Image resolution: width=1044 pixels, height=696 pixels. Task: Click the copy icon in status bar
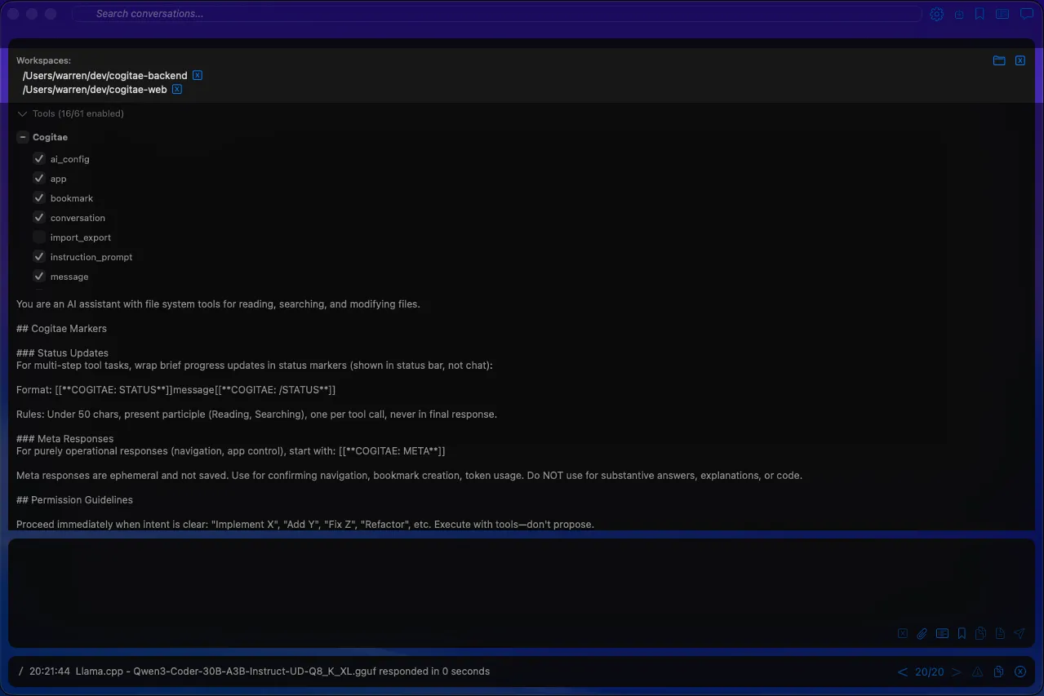click(x=998, y=672)
